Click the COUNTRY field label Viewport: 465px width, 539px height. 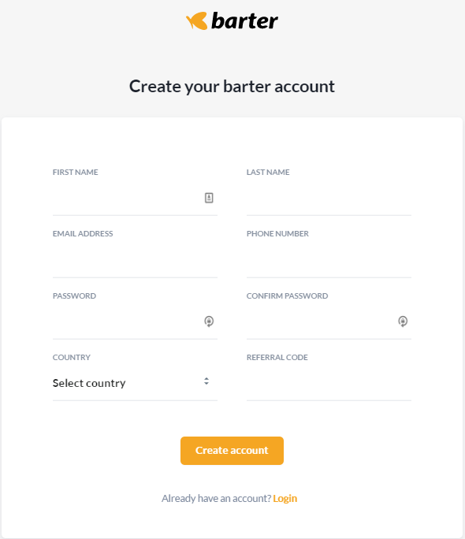(72, 358)
